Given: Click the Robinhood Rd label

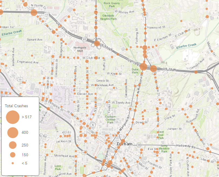Looking at the screenshot, I should [x=193, y=116].
